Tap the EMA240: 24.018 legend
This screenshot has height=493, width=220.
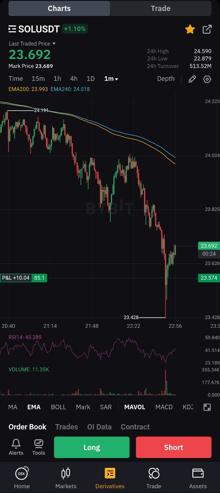coord(70,89)
